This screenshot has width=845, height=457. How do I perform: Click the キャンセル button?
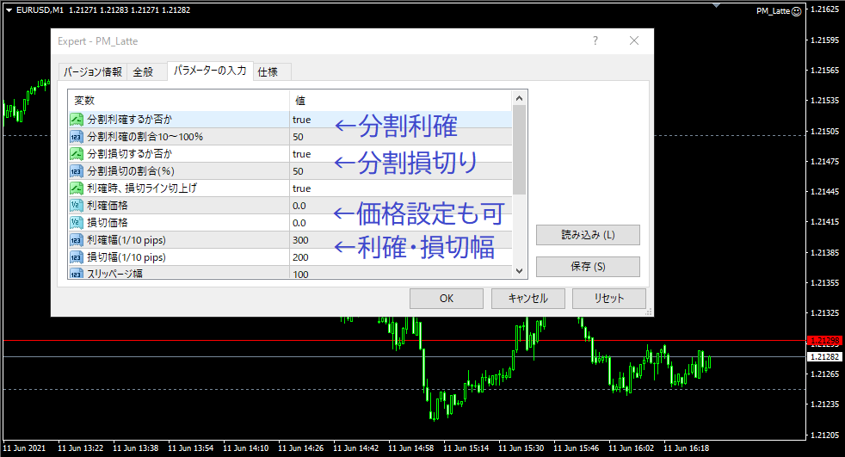[x=528, y=299]
